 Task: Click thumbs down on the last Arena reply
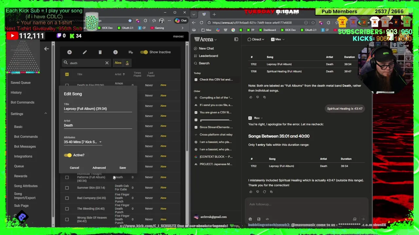(x=258, y=192)
